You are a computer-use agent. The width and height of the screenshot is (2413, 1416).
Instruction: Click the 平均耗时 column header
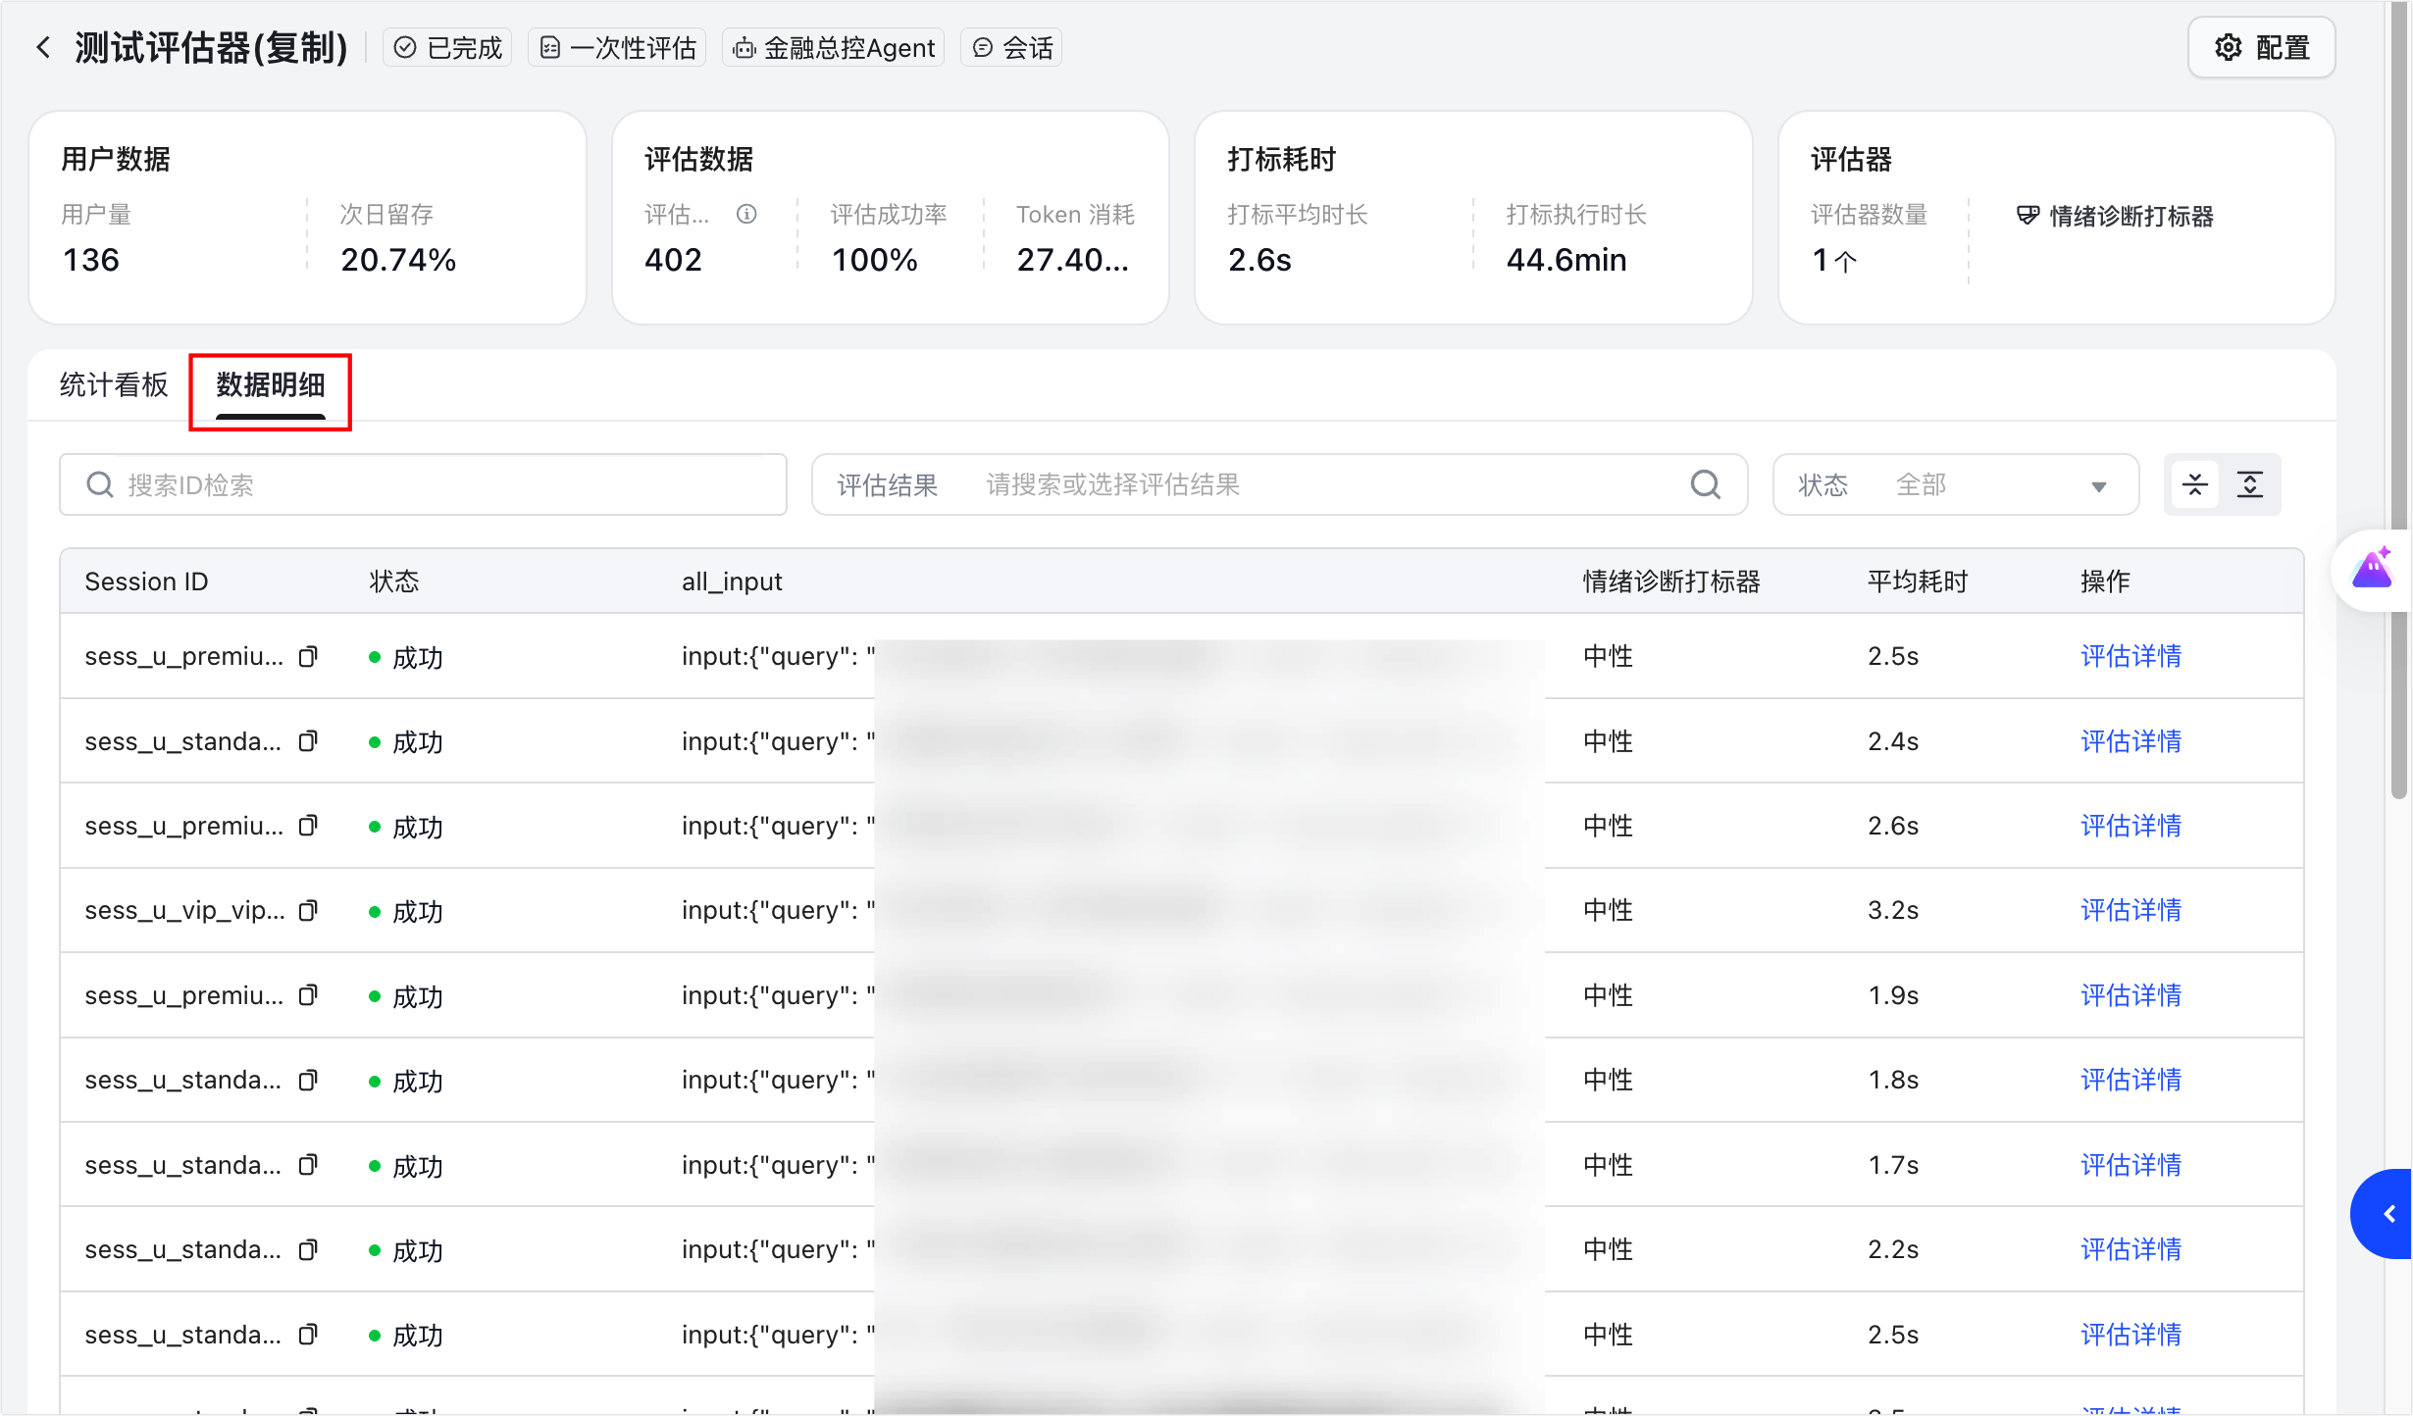click(x=1918, y=582)
